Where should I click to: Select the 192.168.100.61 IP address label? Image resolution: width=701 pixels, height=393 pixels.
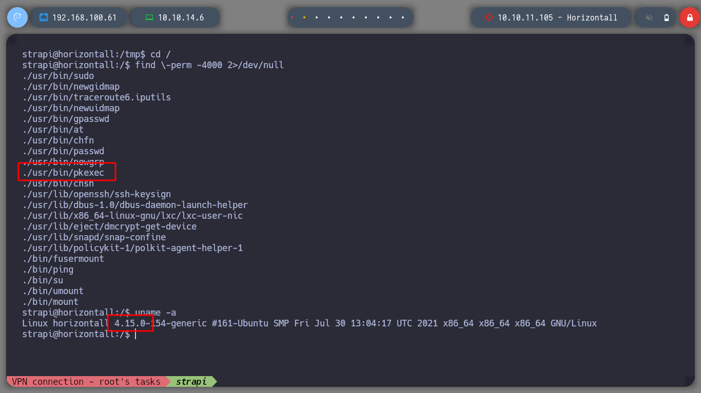click(84, 17)
